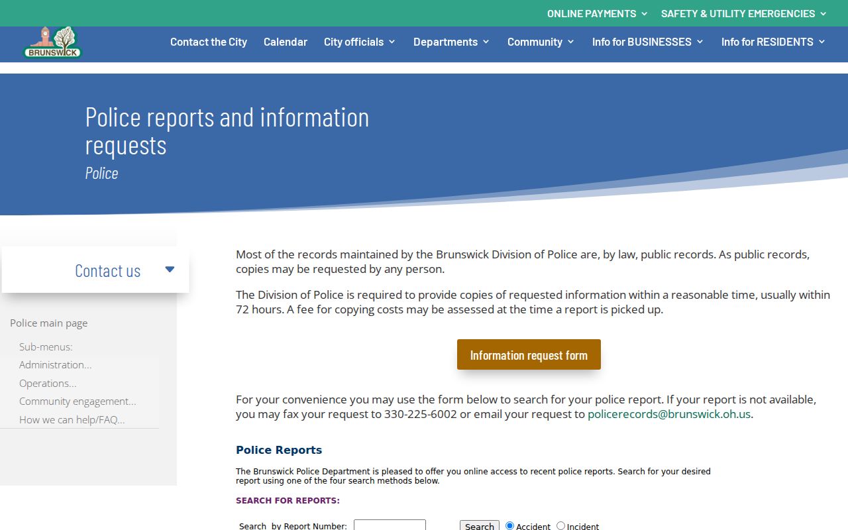
Task: Expand the Departments chevron arrow
Action: pos(486,42)
